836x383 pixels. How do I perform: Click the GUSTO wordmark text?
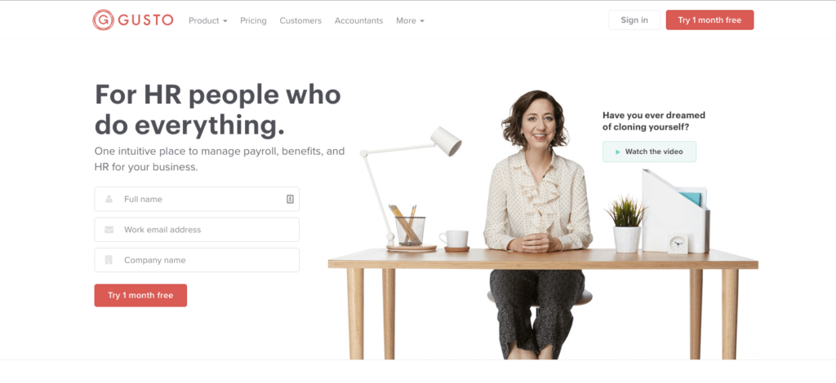(145, 20)
